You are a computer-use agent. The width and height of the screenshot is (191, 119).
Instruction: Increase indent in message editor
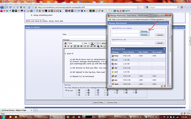pyautogui.click(x=94, y=46)
